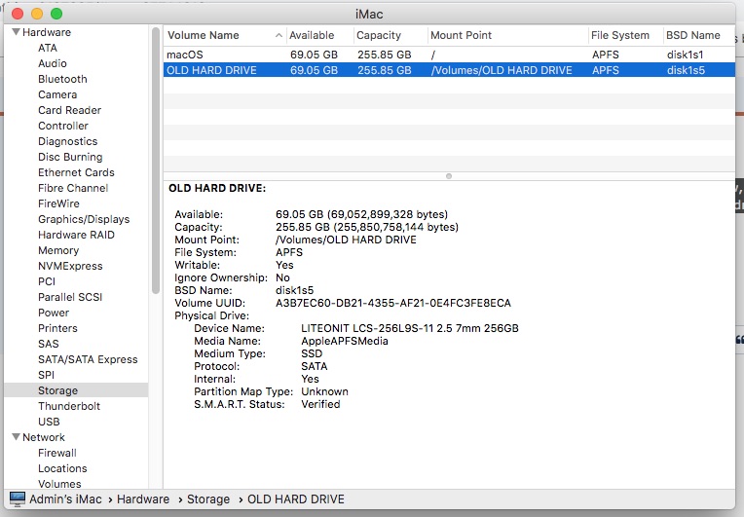Click the OLD HARD DRIVE details heading
Viewport: 744px width, 517px height.
click(217, 188)
